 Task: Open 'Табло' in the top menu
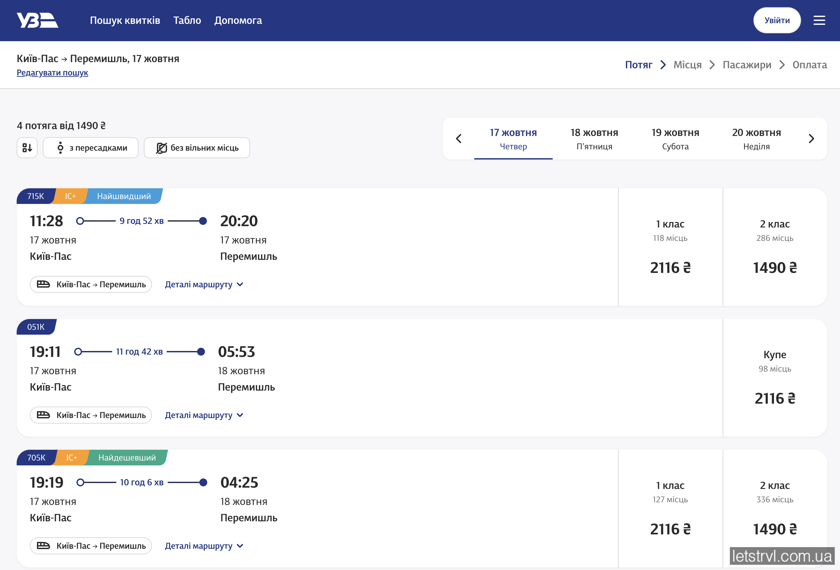coord(187,20)
